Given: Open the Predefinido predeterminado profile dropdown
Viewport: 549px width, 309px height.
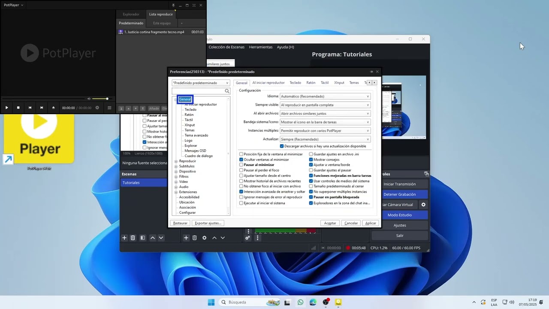Looking at the screenshot, I should (x=201, y=83).
